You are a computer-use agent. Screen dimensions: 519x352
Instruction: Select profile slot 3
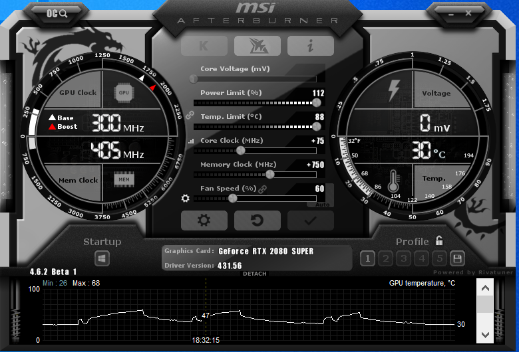pos(403,258)
